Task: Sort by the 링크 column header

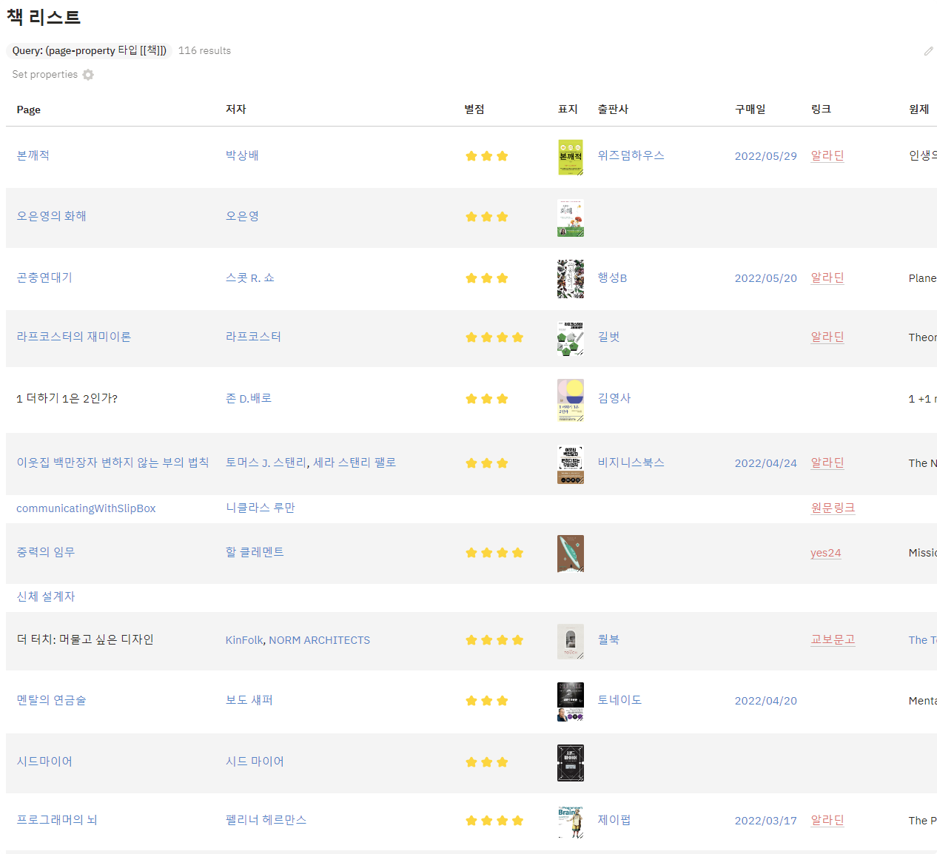Action: [821, 110]
